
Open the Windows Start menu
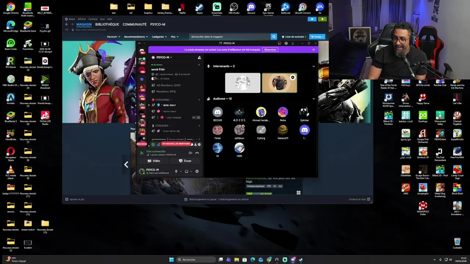pos(171,260)
